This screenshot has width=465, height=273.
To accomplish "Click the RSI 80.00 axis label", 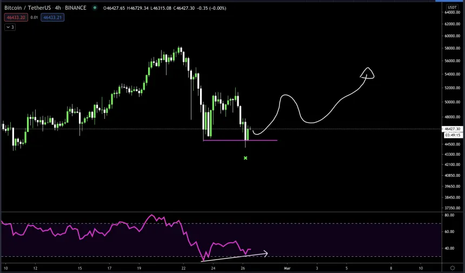I will pos(450,215).
